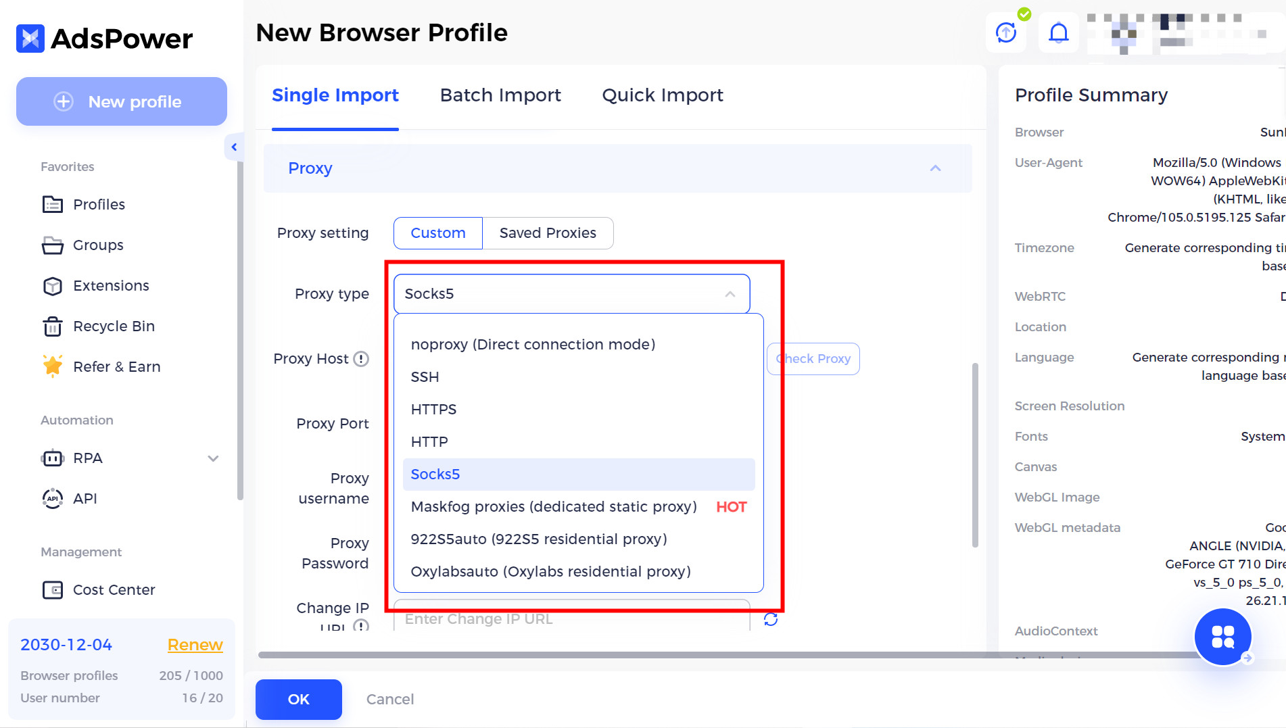Choose Oxylabsauto residential proxy

click(x=579, y=571)
